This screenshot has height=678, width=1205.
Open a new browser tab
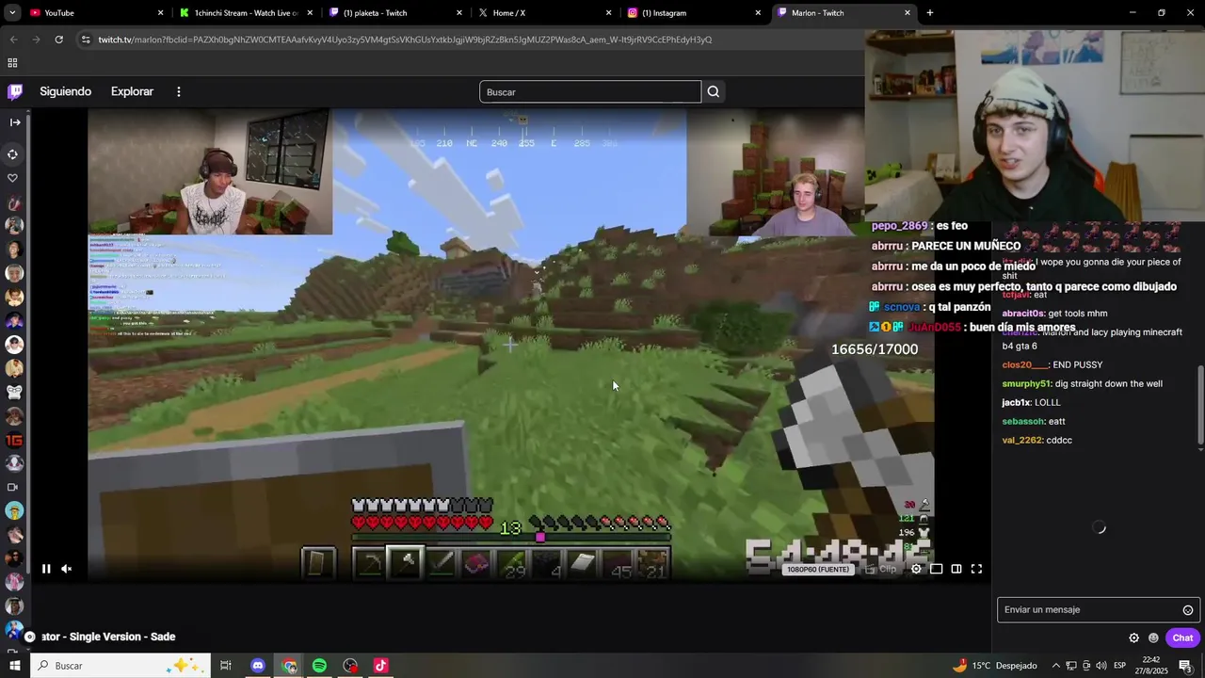(x=930, y=13)
